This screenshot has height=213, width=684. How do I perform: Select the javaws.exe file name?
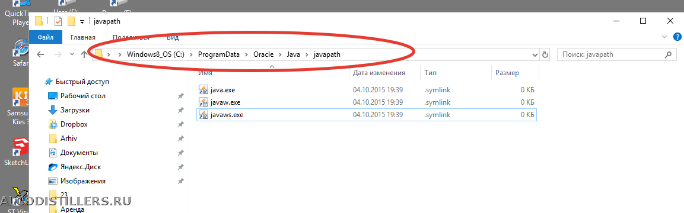pyautogui.click(x=227, y=115)
